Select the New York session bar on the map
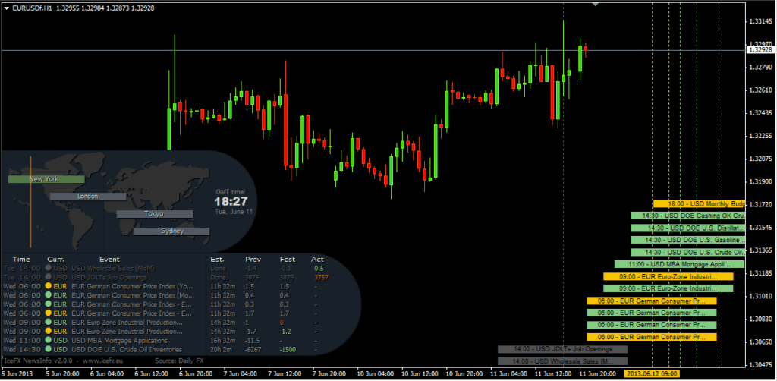The image size is (777, 381). click(46, 179)
